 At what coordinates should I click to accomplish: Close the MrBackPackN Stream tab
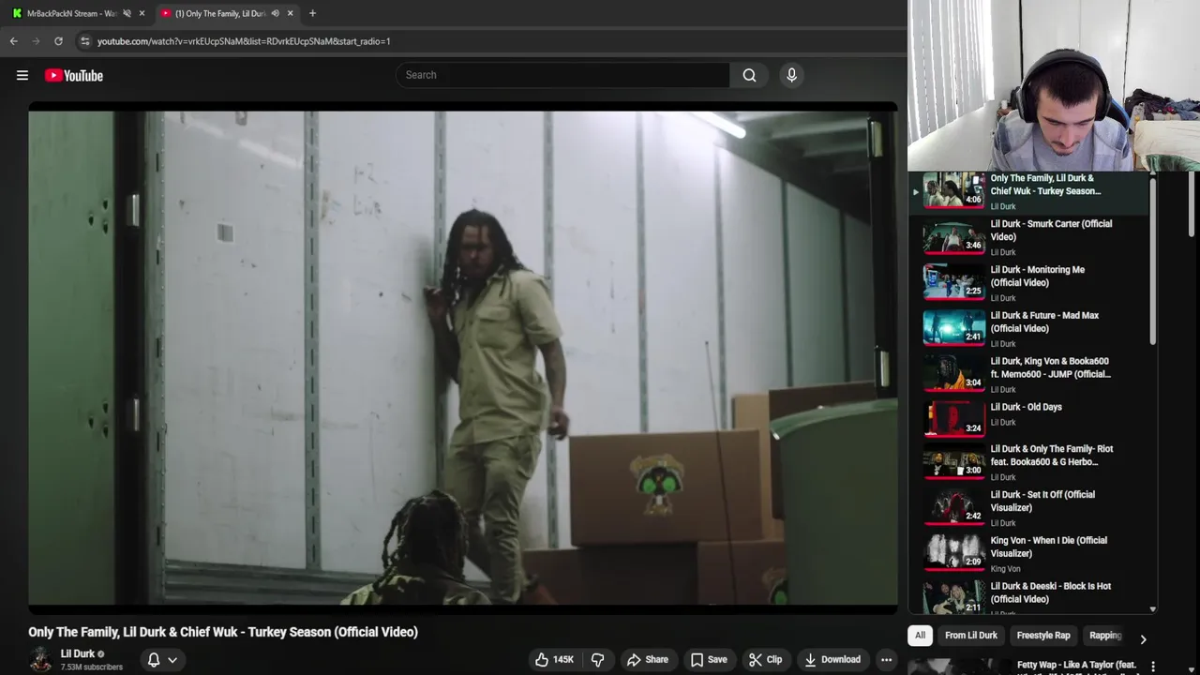pyautogui.click(x=142, y=13)
